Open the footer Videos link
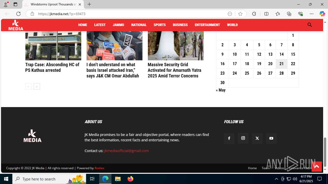The image size is (328, 184). click(279, 168)
